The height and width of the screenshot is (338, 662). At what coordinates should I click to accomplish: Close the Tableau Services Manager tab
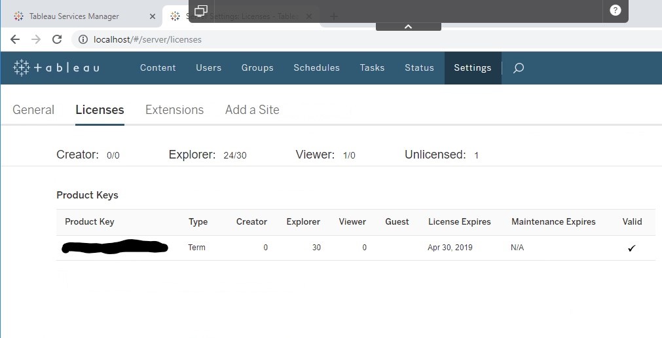153,16
